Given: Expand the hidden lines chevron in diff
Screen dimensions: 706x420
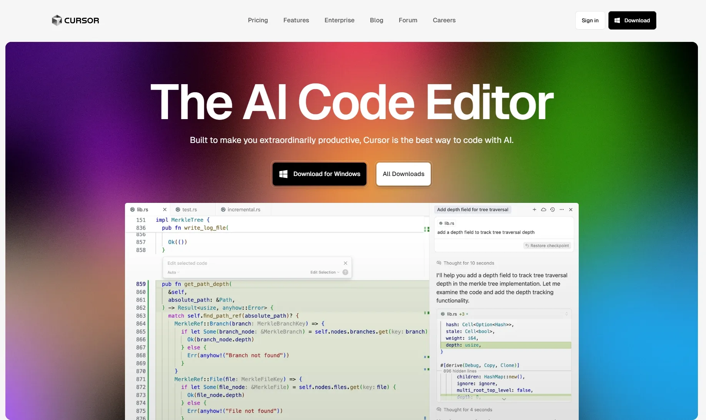Looking at the screenshot, I should [504, 399].
